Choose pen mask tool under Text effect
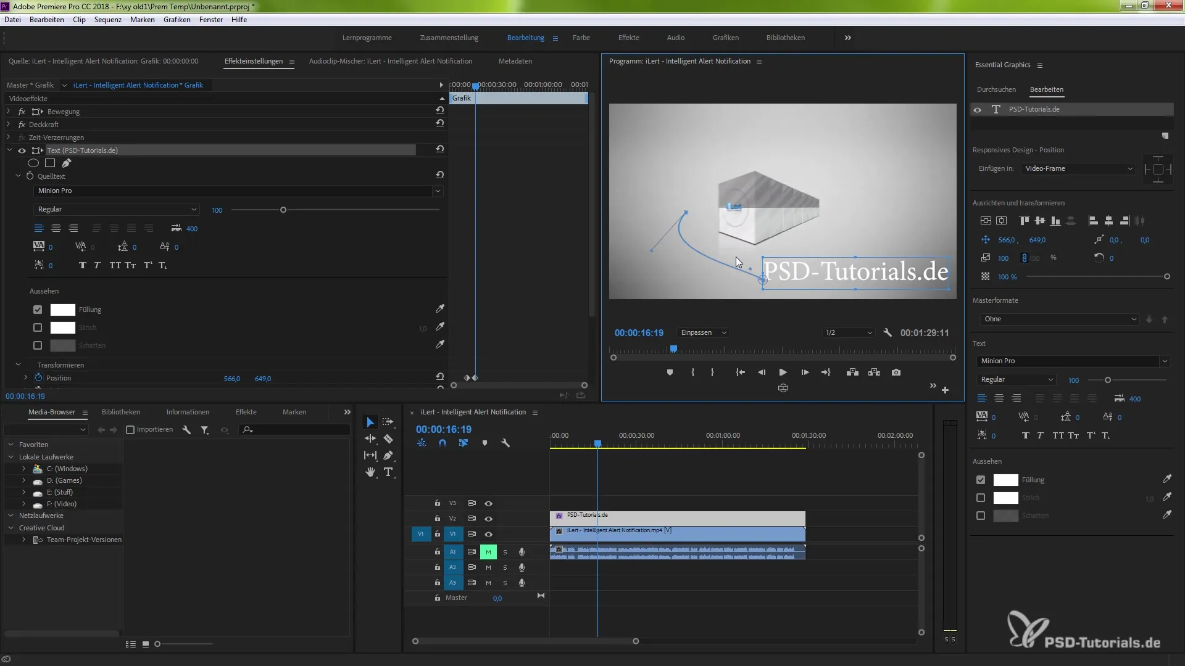1185x666 pixels. pos(67,163)
